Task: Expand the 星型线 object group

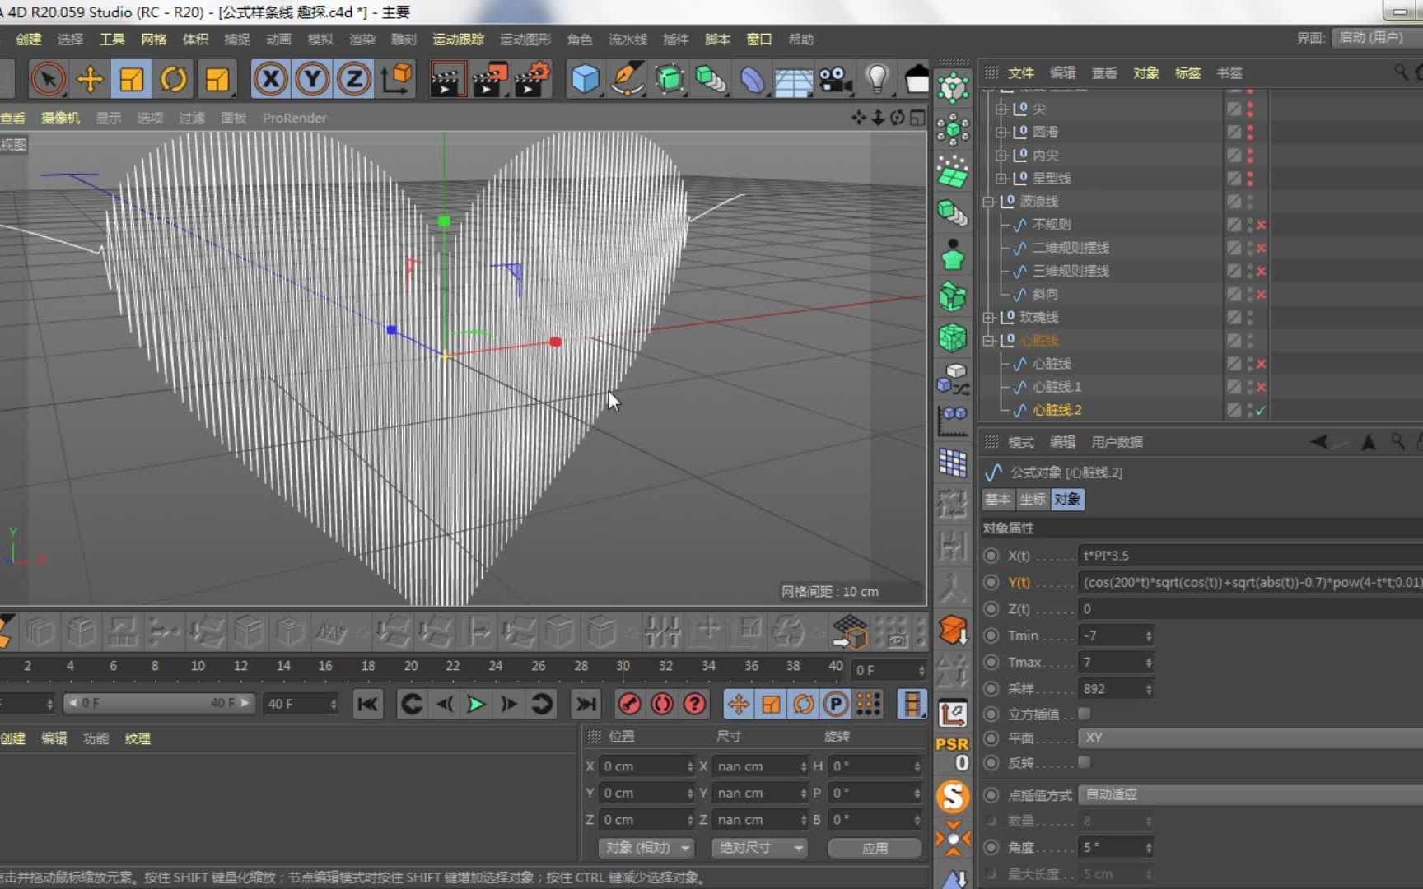Action: [x=1001, y=178]
